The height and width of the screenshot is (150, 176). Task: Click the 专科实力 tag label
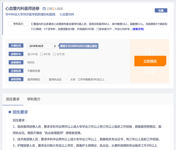click(18, 24)
